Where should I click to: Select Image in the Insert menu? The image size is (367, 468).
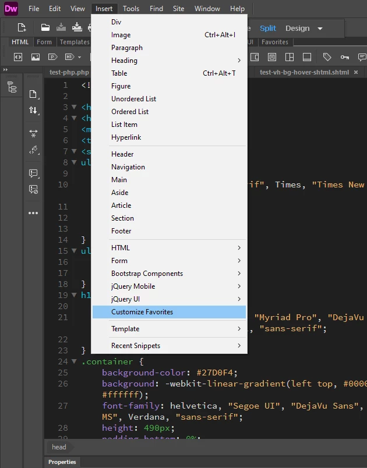pos(169,35)
